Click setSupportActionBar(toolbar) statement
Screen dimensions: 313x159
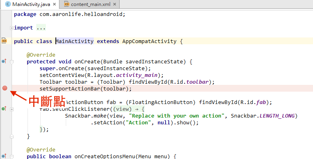pos(85,89)
